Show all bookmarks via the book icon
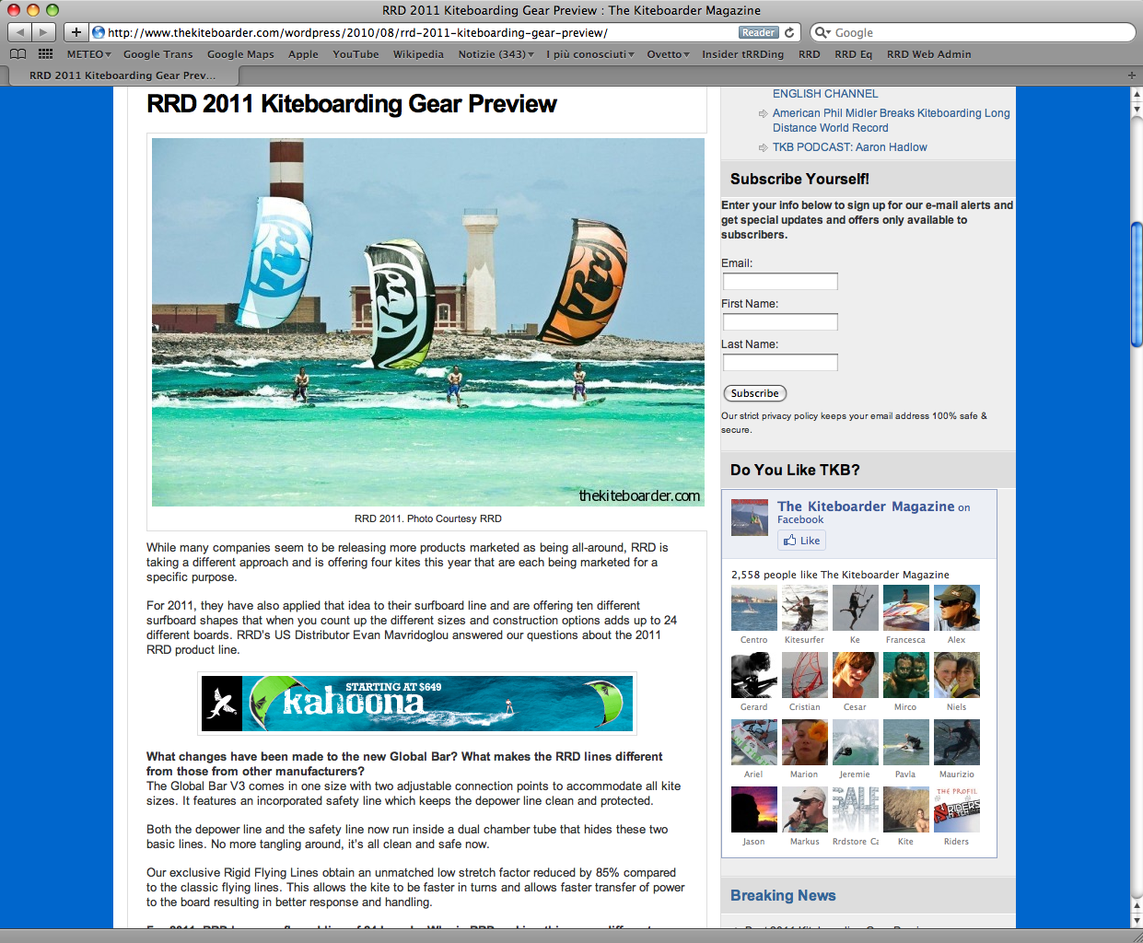The image size is (1143, 943). [x=17, y=54]
